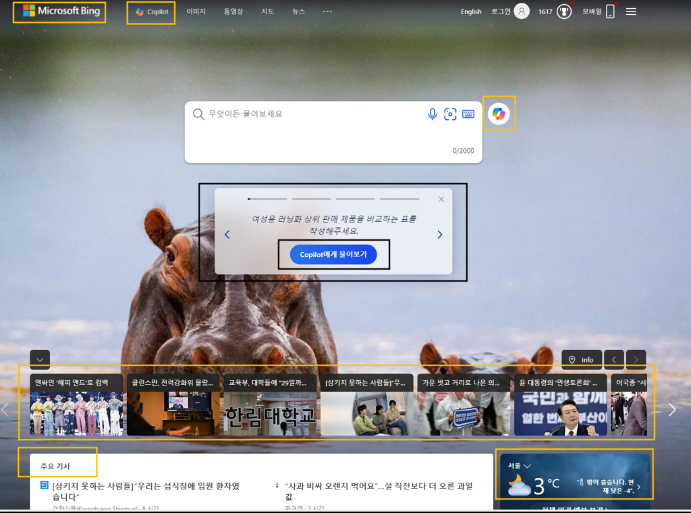Switch language to English
Screen dimensions: 691x513
[470, 12]
